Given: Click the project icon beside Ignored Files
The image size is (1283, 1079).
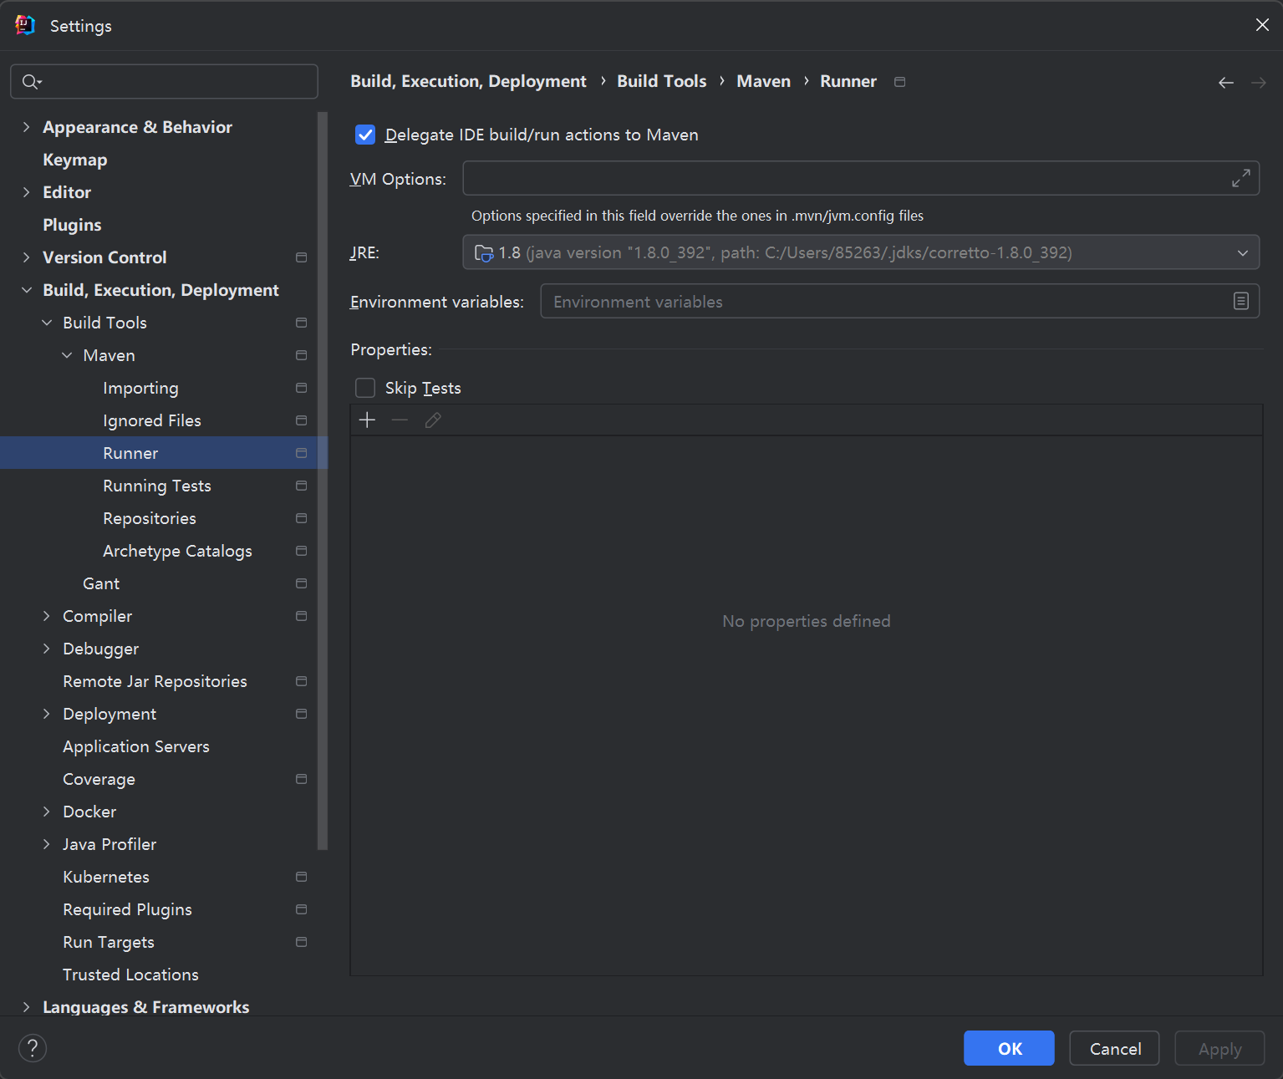Looking at the screenshot, I should click(x=301, y=420).
